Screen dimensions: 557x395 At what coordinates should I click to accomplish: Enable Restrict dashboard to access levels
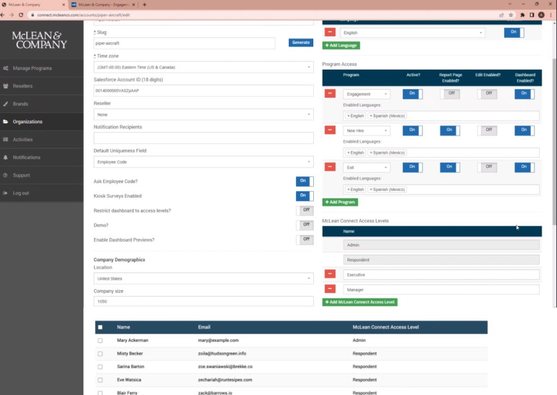305,210
